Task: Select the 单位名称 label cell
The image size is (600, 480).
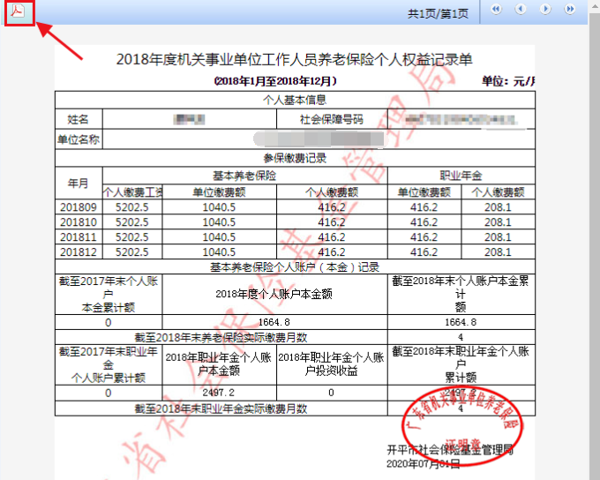Action: [x=79, y=139]
